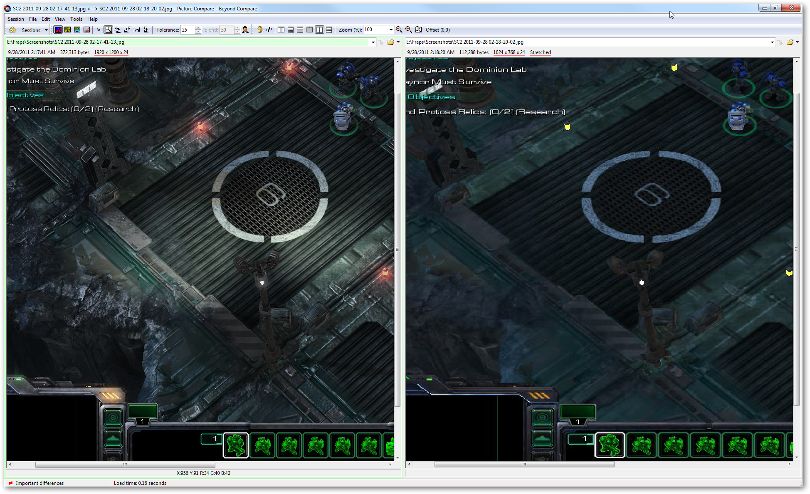
Task: Increase Tolerance with the up stepper
Action: click(198, 28)
